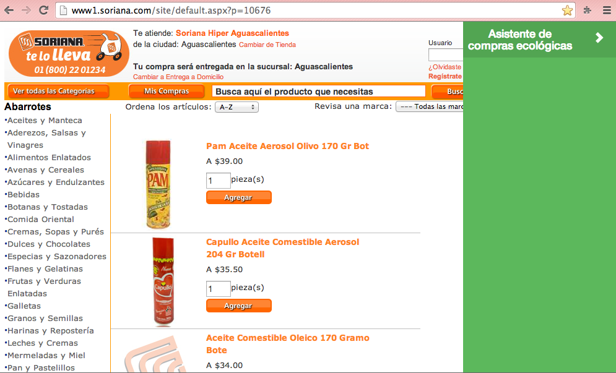The height and width of the screenshot is (373, 616).
Task: Open Ver todas las Categorías menu
Action: coord(58,91)
